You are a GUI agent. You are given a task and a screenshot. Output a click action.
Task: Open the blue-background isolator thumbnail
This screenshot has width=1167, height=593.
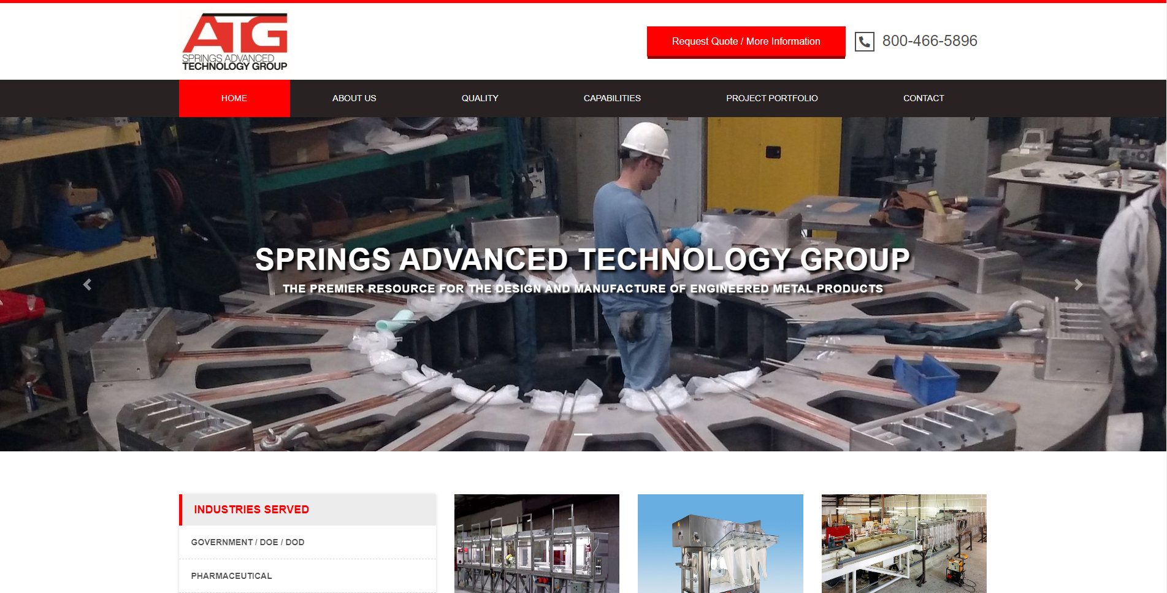point(720,543)
